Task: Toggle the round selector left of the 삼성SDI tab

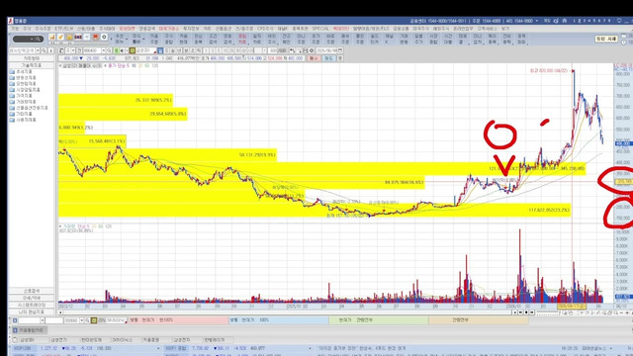Action: pos(15,340)
